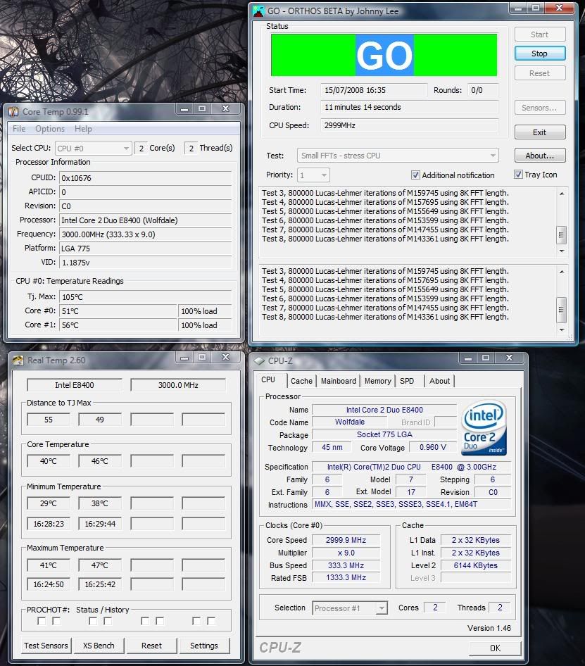This screenshot has width=585, height=666.
Task: Open the File menu in Core Temp
Action: [x=19, y=129]
